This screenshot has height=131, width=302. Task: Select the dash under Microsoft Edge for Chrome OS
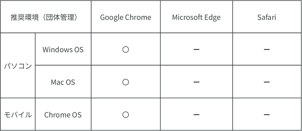196,115
